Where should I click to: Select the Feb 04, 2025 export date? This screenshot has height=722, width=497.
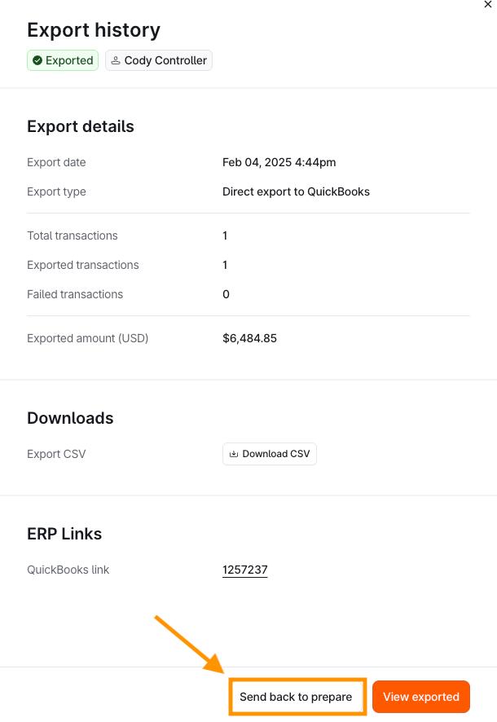279,162
